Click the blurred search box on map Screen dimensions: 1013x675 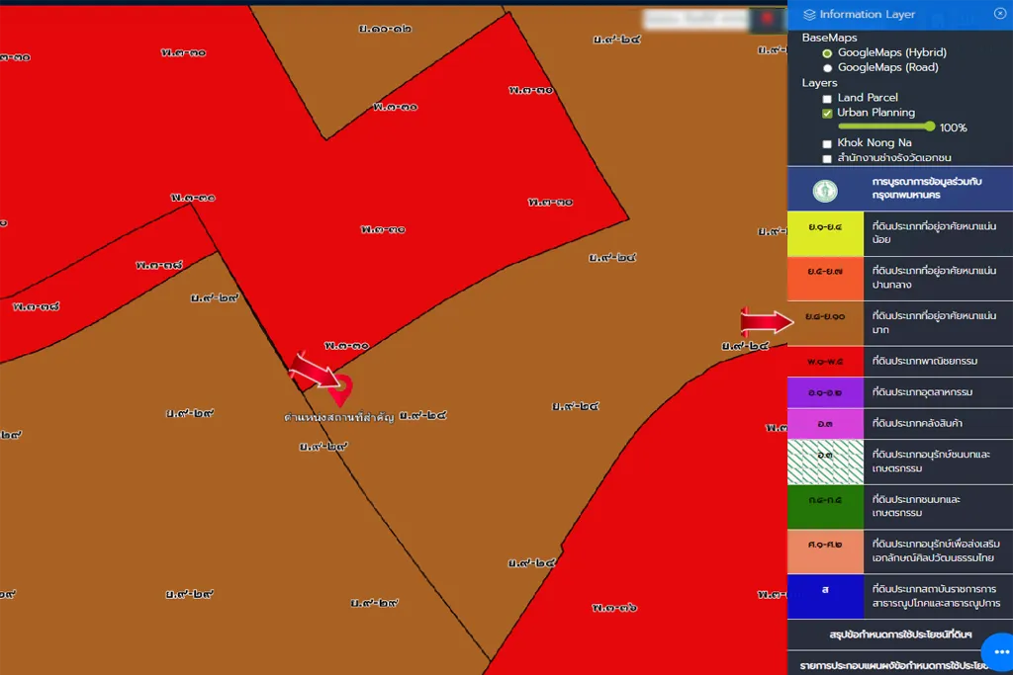[695, 19]
